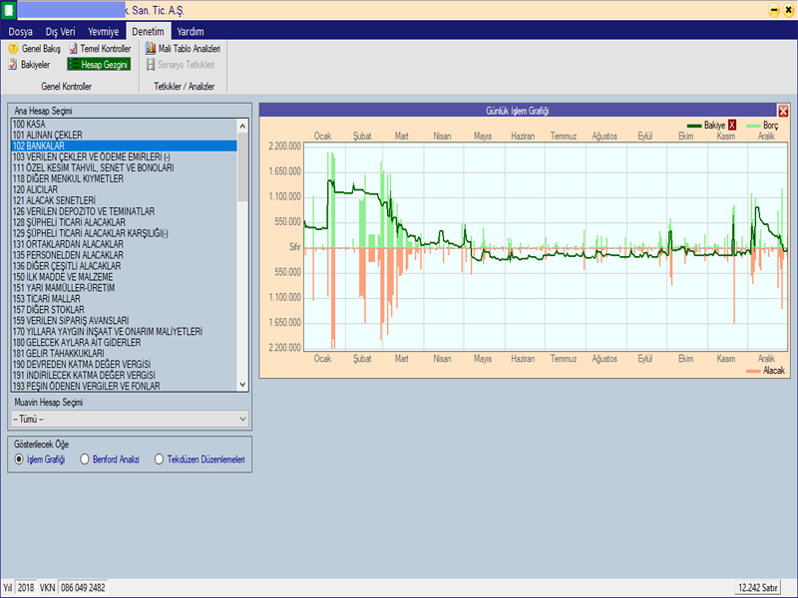This screenshot has width=798, height=598.
Task: Select account 102 BANKALAR
Action: pyautogui.click(x=124, y=146)
